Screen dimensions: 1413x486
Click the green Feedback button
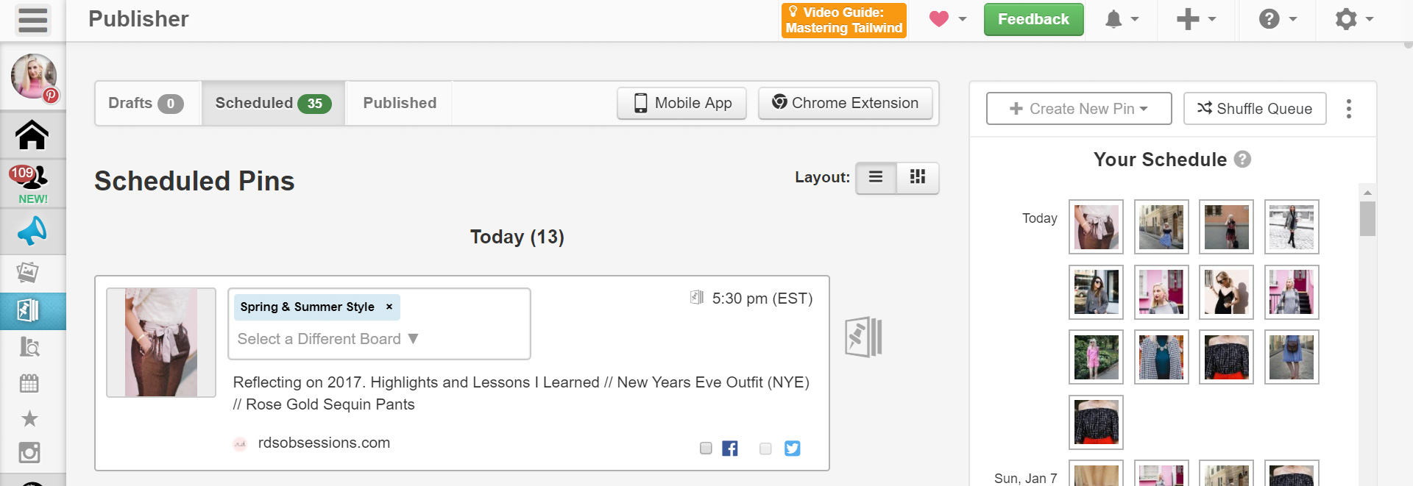pyautogui.click(x=1033, y=20)
